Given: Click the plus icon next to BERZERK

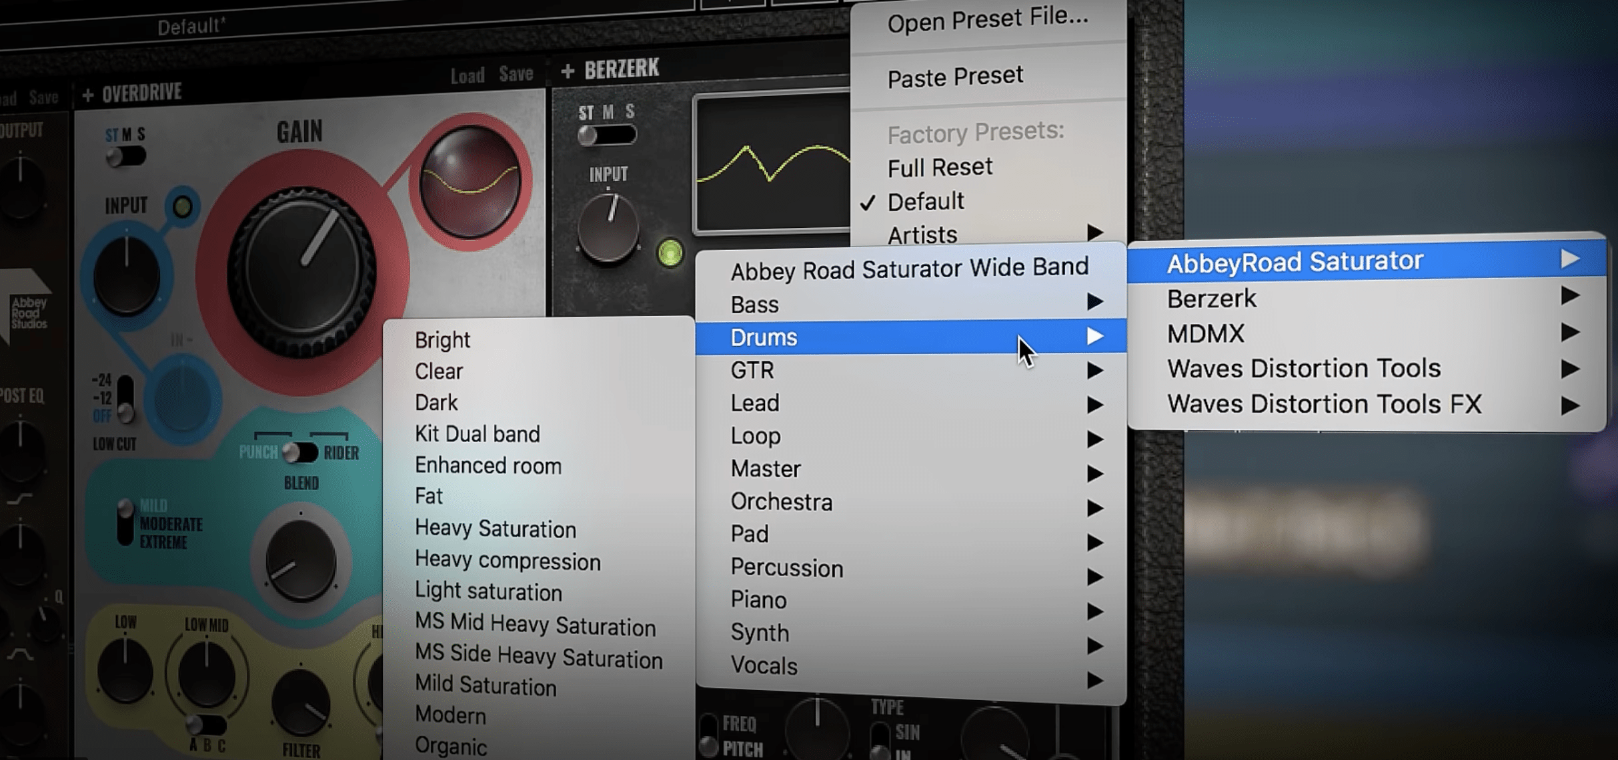Looking at the screenshot, I should 568,71.
